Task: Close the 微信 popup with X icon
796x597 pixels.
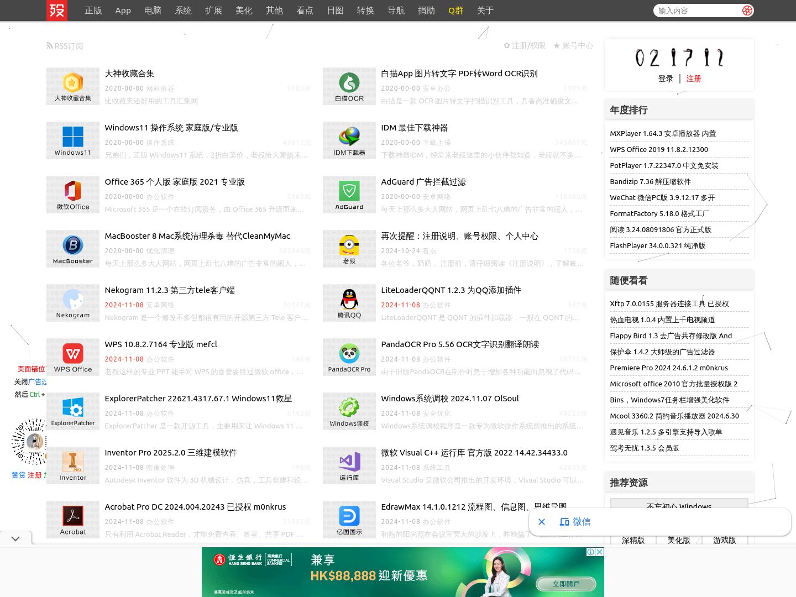Action: (x=542, y=522)
